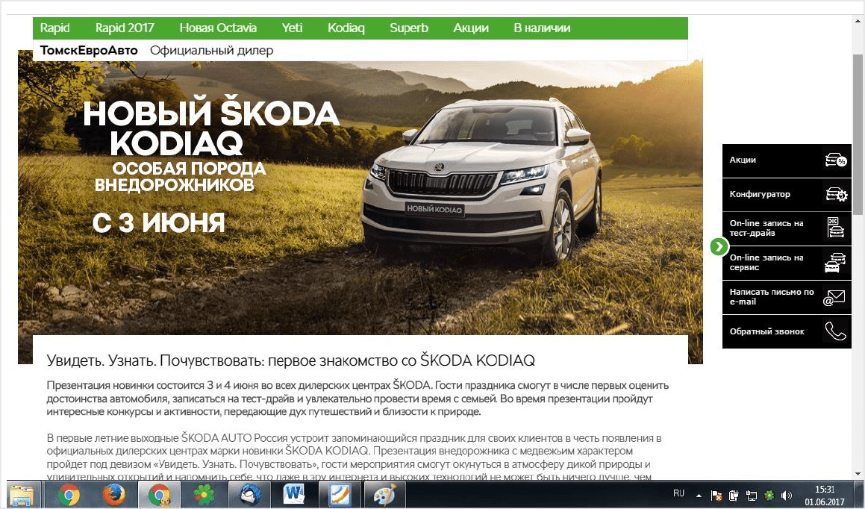The height and width of the screenshot is (509, 865).
Task: Open the Superb model menu
Action: 408,28
